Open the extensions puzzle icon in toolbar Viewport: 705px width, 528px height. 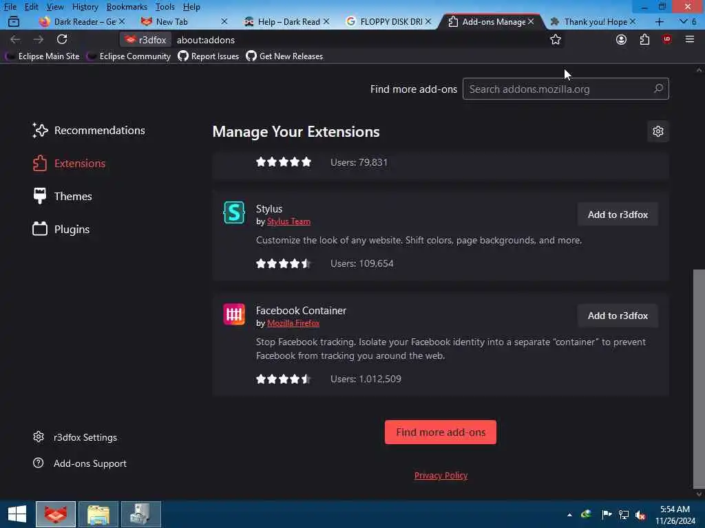click(644, 39)
